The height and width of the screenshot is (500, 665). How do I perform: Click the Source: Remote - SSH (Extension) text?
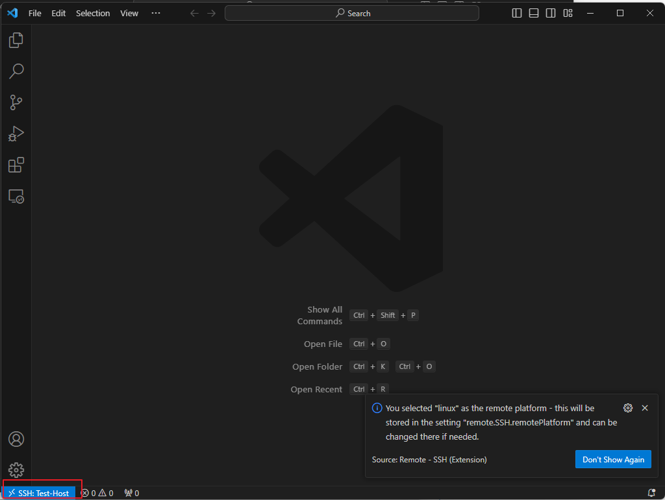[429, 459]
